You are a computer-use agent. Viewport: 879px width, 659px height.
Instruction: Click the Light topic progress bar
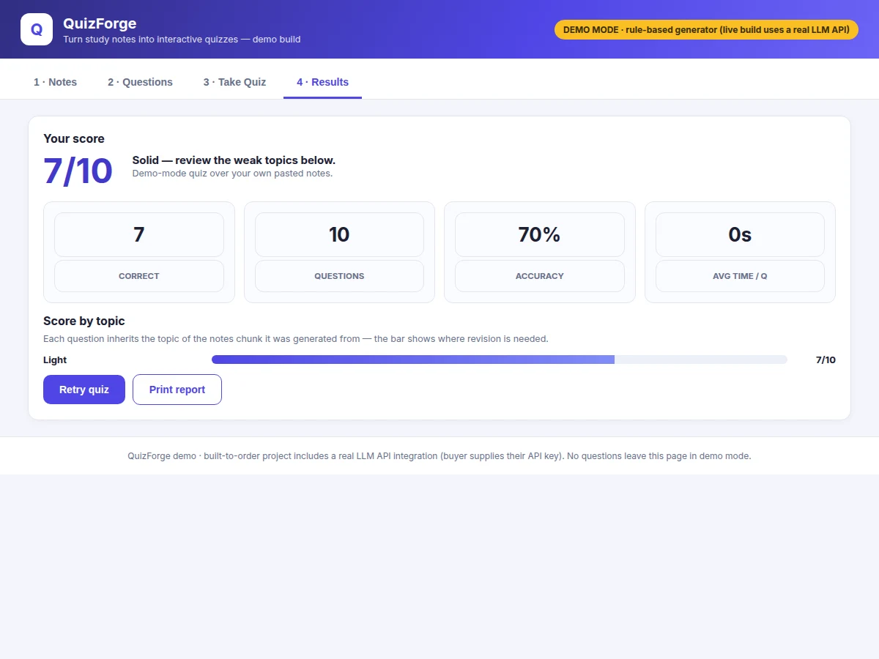500,360
